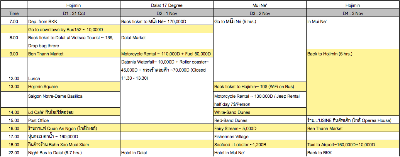Viewport: 400px width, 157px height.
Task: Click 'Go to downtown by Bus152 ~ 10,000D'
Action: [73, 30]
